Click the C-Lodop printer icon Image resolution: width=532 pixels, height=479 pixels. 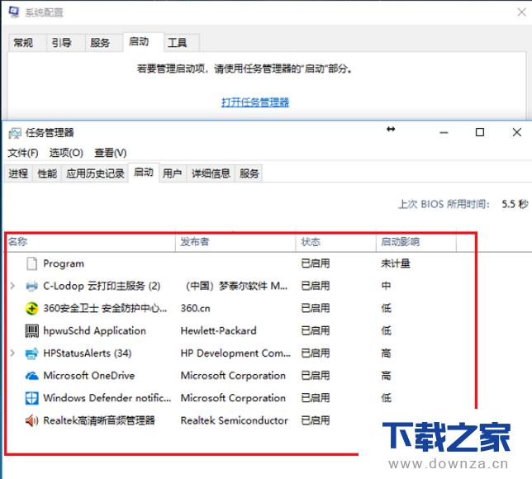pyautogui.click(x=32, y=286)
